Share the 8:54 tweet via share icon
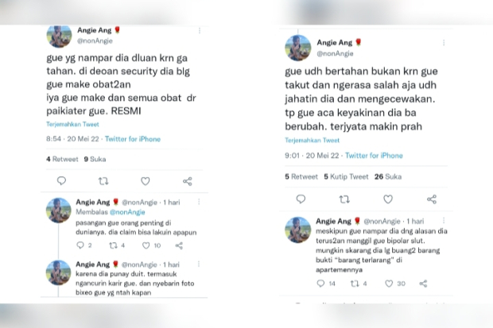Viewport: 493px width, 328px height. click(x=188, y=181)
